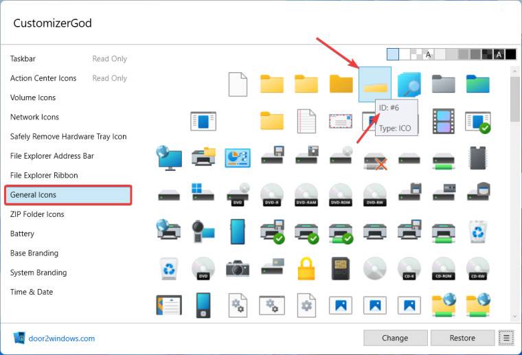Viewport: 522px width, 355px height.
Task: Open the Taskbar category
Action: [x=23, y=59]
